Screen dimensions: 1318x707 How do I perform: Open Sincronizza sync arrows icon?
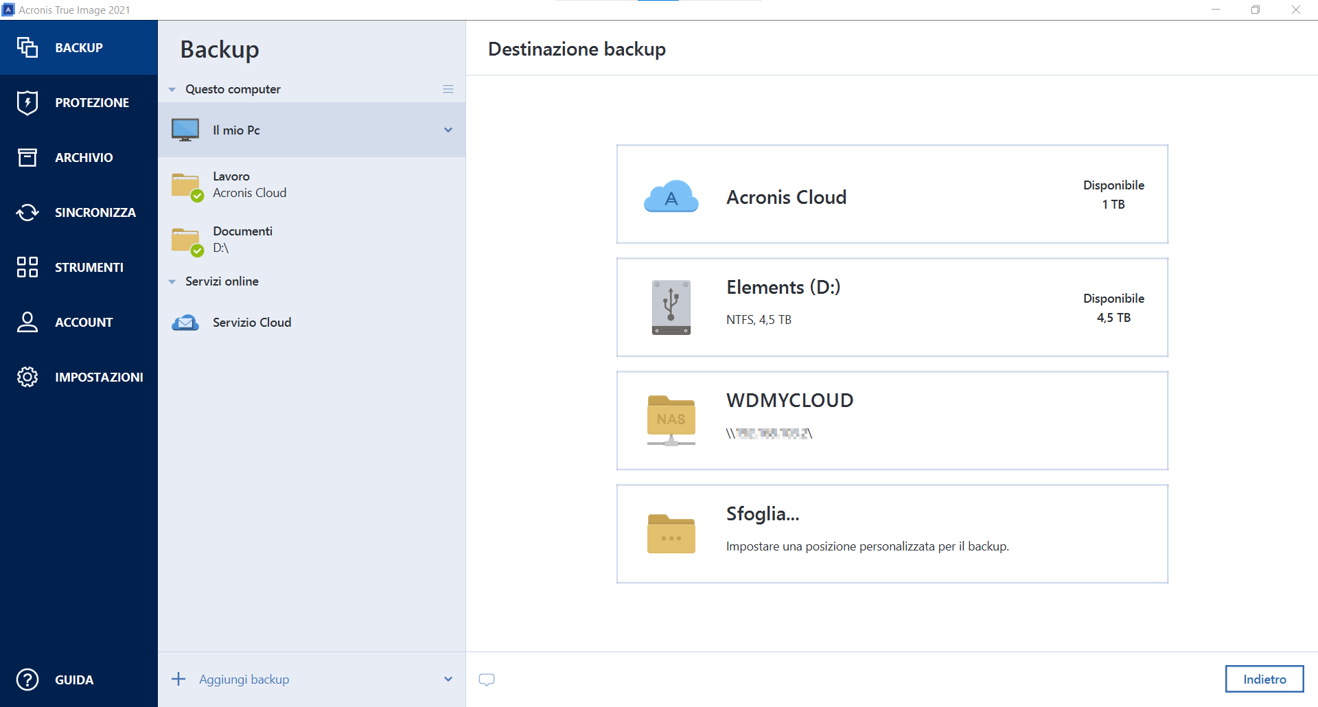[27, 212]
